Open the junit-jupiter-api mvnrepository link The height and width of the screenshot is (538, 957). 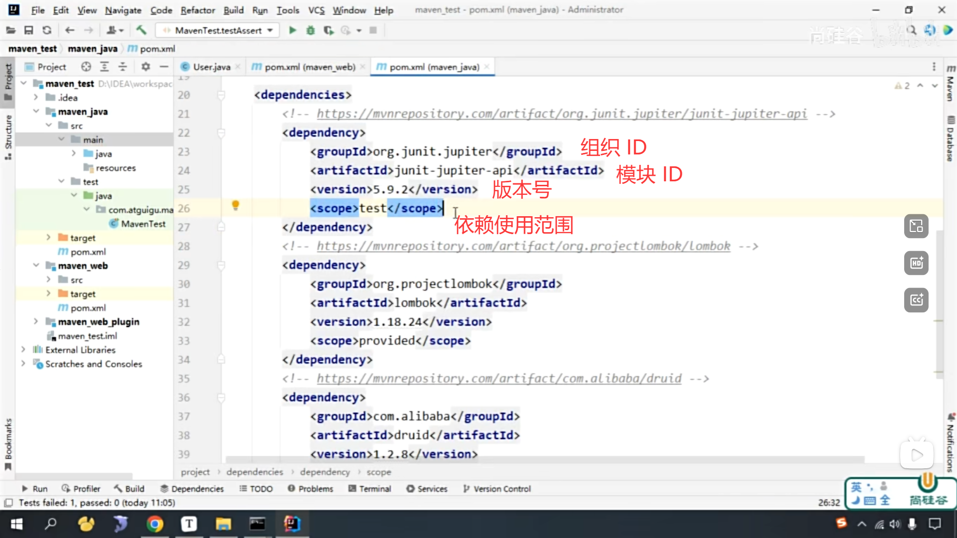[561, 114]
